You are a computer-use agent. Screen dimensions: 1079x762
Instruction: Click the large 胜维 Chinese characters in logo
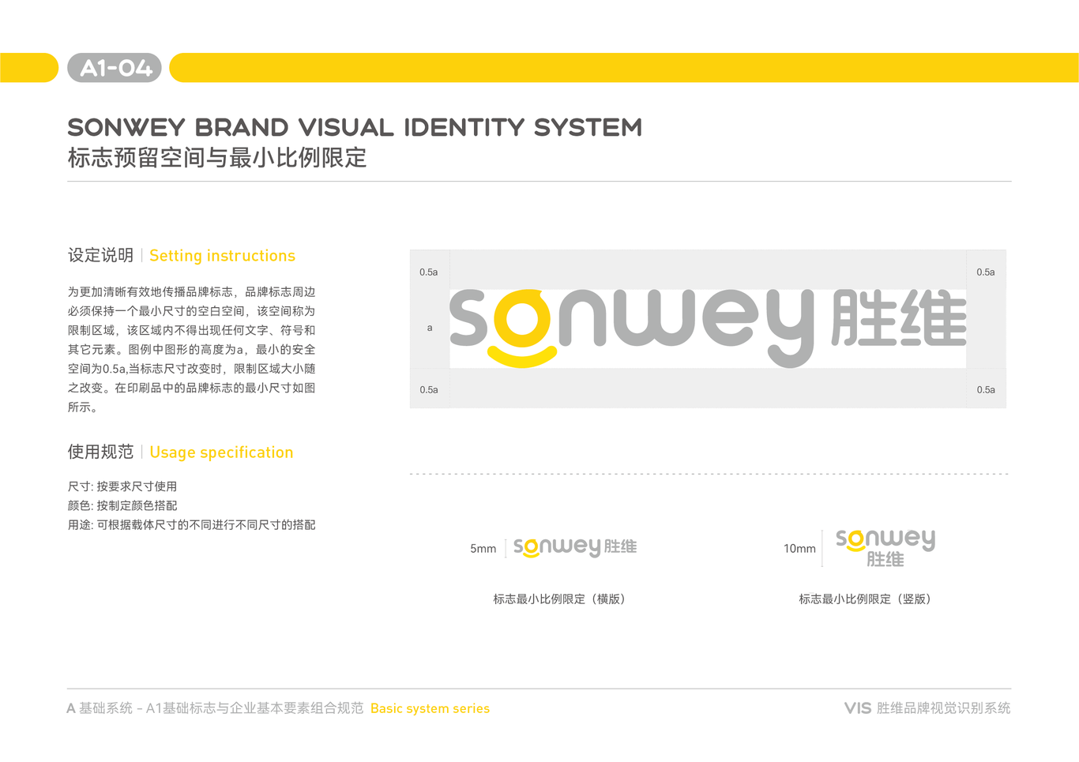(x=899, y=318)
